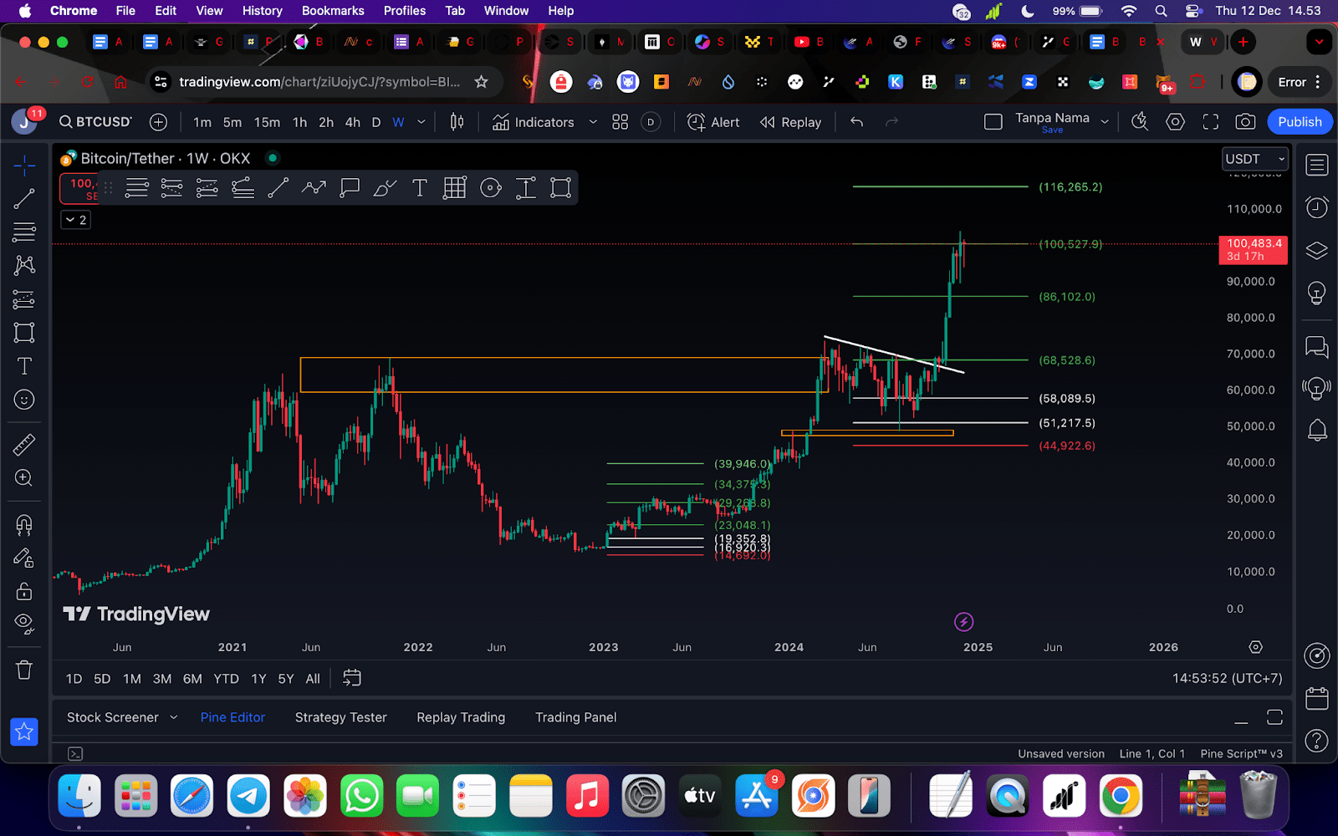Screen dimensions: 1338x836
Task: Open the Alerts clock icon in right sidebar
Action: pos(1317,207)
